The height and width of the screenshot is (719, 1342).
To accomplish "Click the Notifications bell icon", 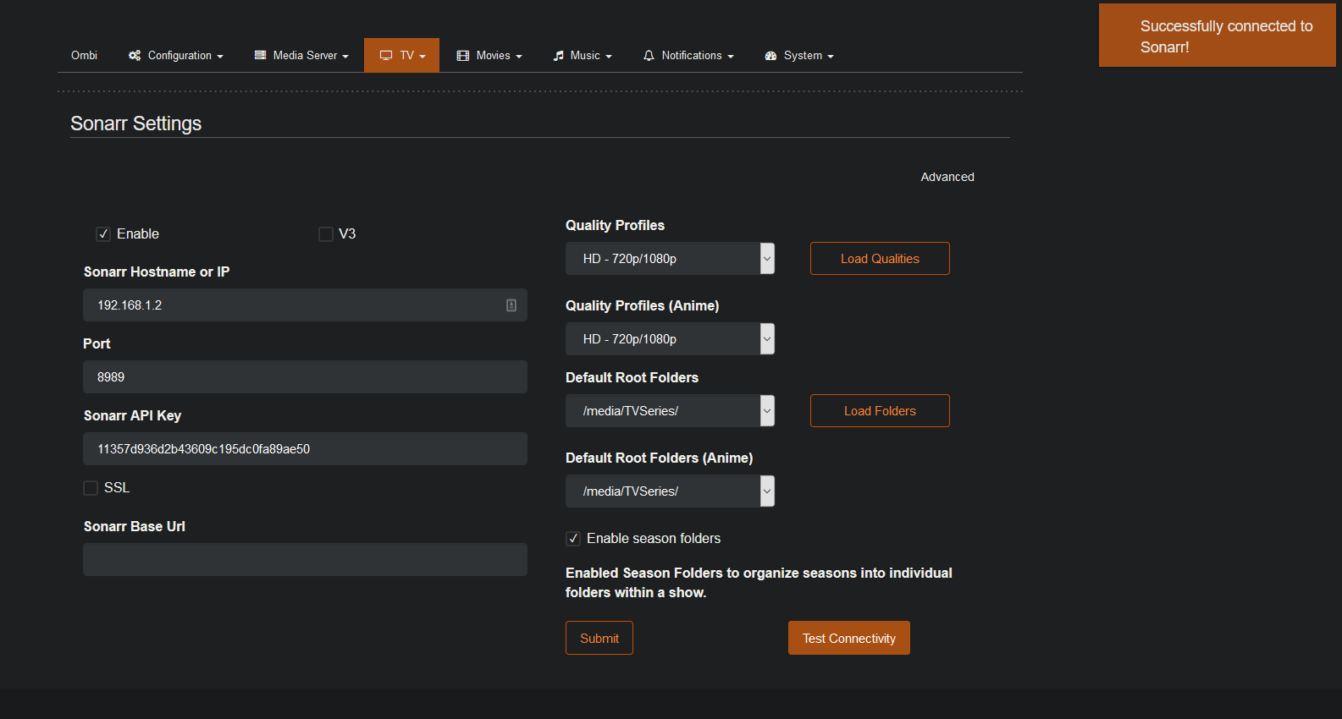I will 649,56.
